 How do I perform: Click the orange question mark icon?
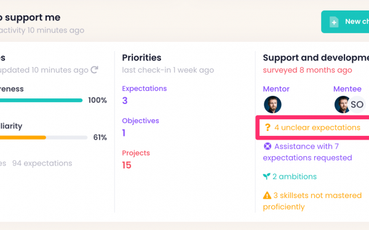pos(268,127)
